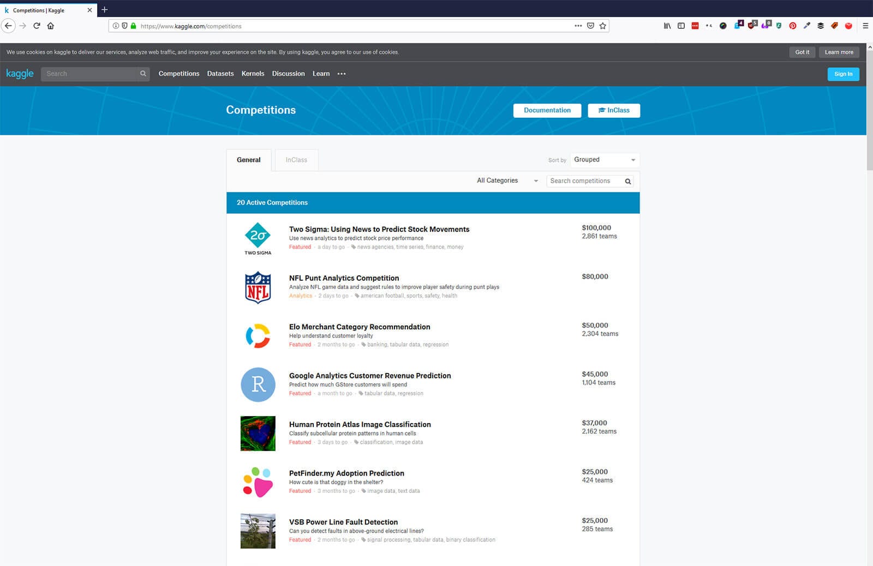Viewport: 873px width, 566px height.
Task: Click the Kaggle logo in the navbar
Action: click(x=20, y=74)
